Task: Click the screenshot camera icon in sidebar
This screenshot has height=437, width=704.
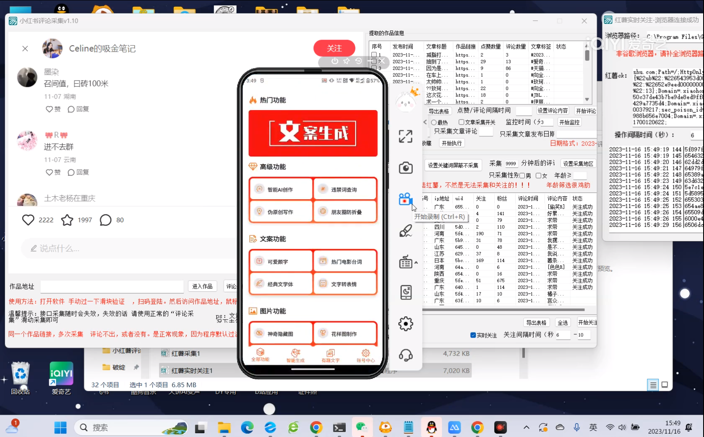Action: tap(405, 167)
